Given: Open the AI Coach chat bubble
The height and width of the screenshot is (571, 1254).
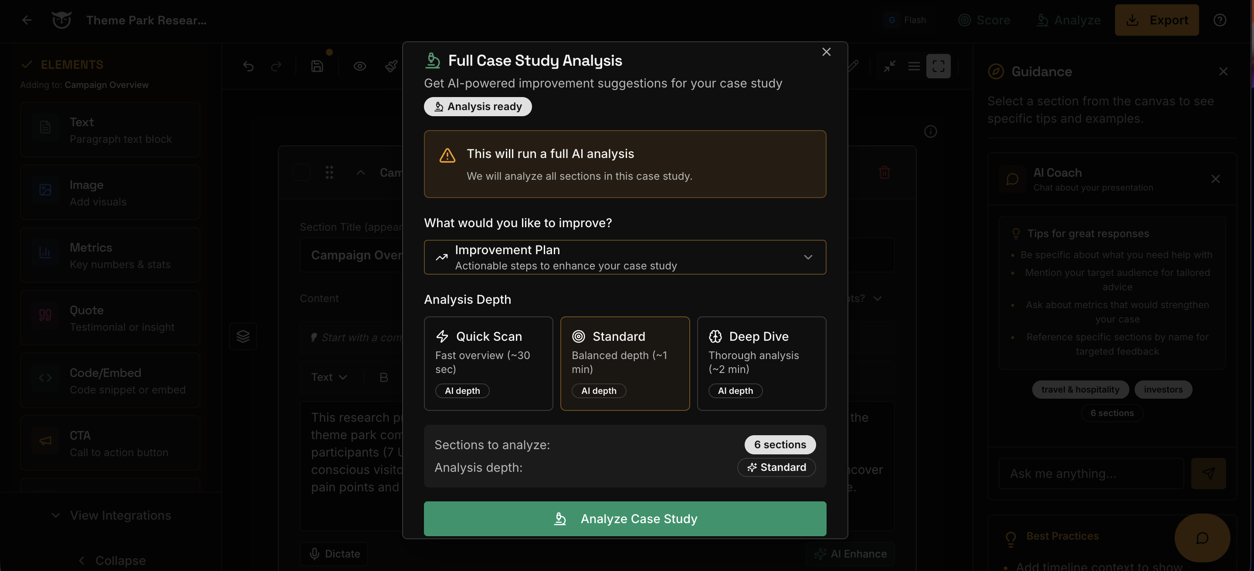Looking at the screenshot, I should point(1203,538).
